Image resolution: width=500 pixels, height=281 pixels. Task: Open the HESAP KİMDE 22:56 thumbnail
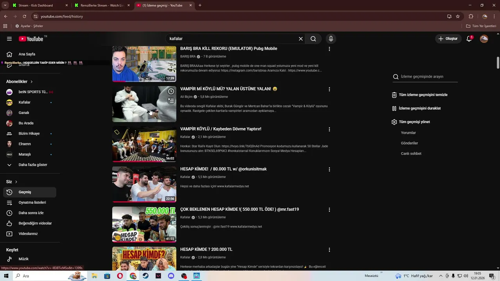click(144, 184)
